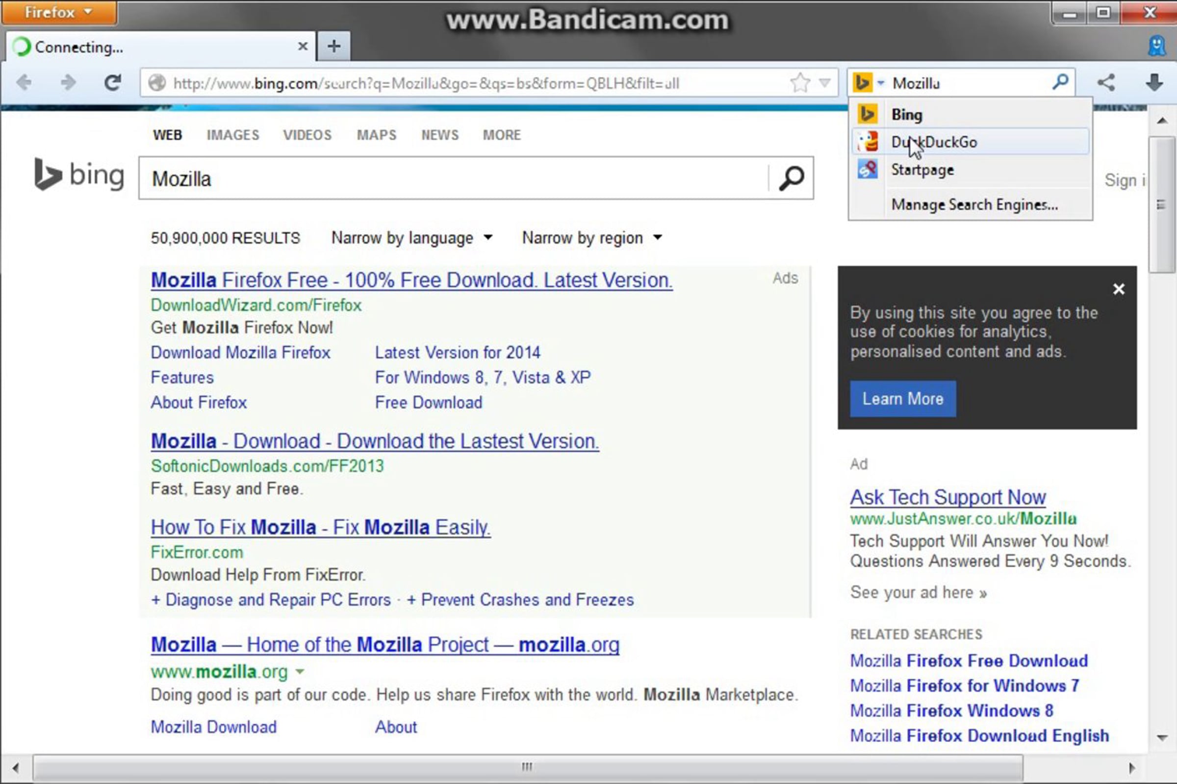
Task: Open Mozilla Download the Lastest Version link
Action: coord(375,442)
